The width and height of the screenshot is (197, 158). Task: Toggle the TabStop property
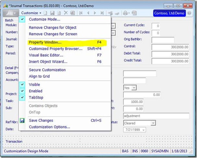[x=22, y=98]
